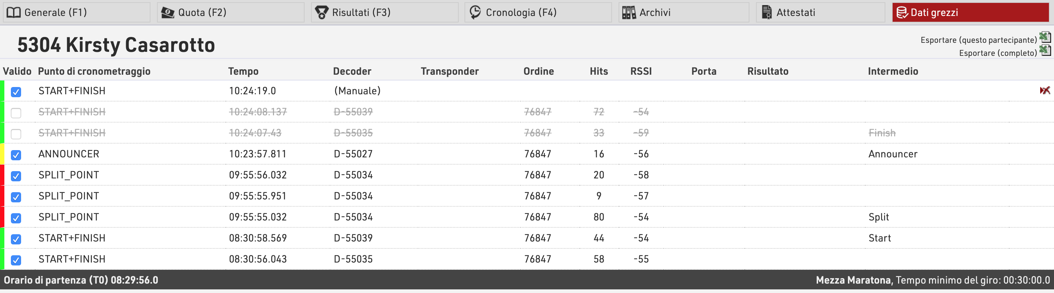This screenshot has height=293, width=1054.
Task: Switch to Risultati (F3) tab
Action: click(385, 12)
